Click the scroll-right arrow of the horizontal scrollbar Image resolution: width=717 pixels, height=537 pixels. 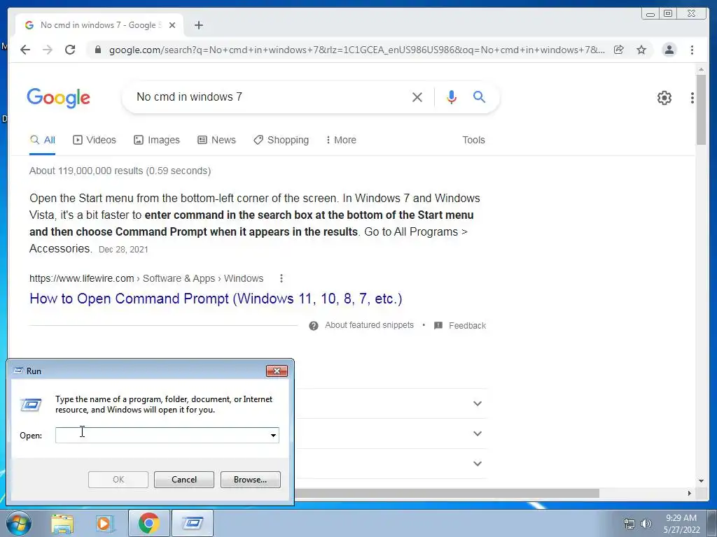click(x=689, y=493)
